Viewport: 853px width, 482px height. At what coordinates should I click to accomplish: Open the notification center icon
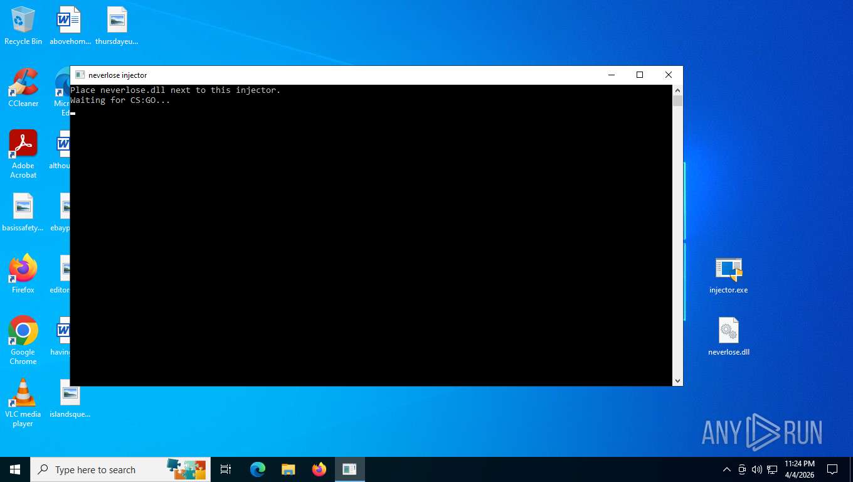(832, 469)
